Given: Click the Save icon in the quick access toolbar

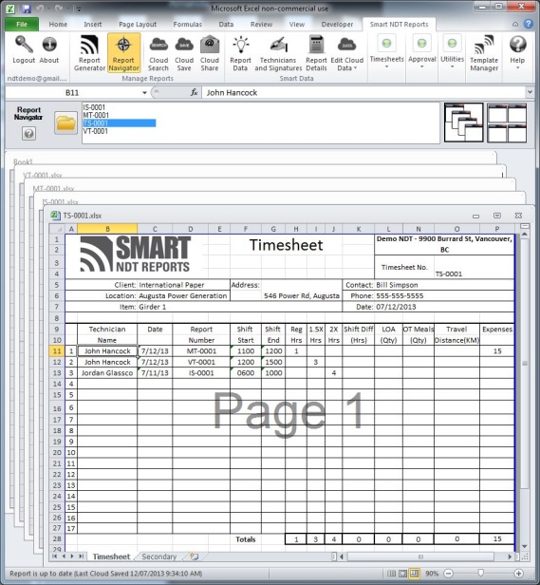Looking at the screenshot, I should coord(27,9).
